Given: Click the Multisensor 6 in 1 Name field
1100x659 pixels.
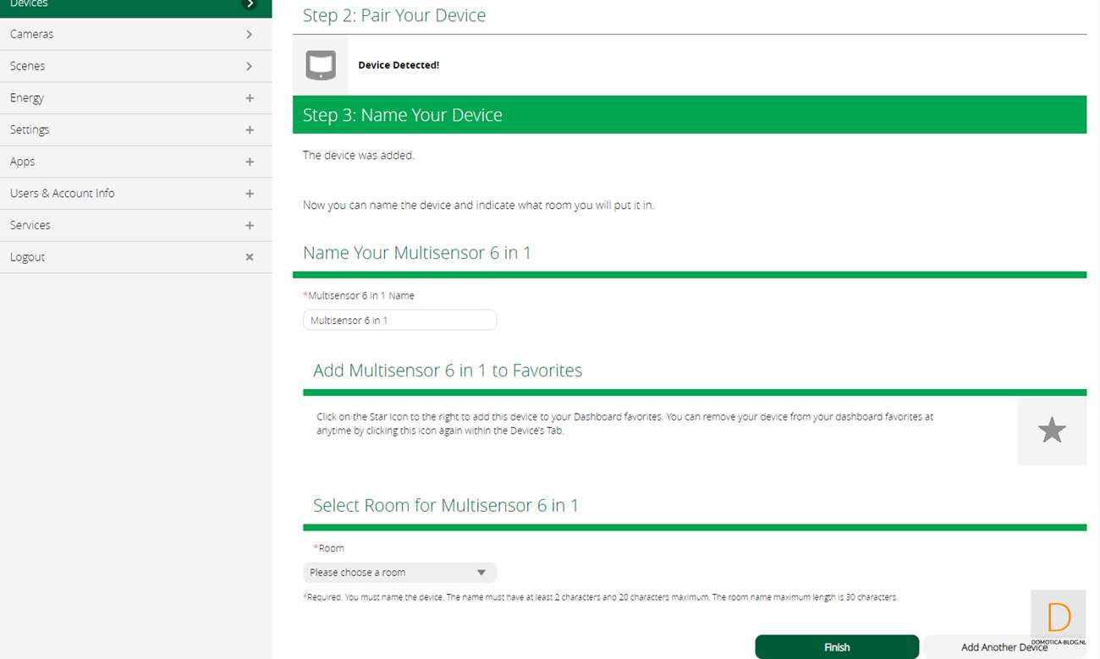Looking at the screenshot, I should tap(399, 321).
